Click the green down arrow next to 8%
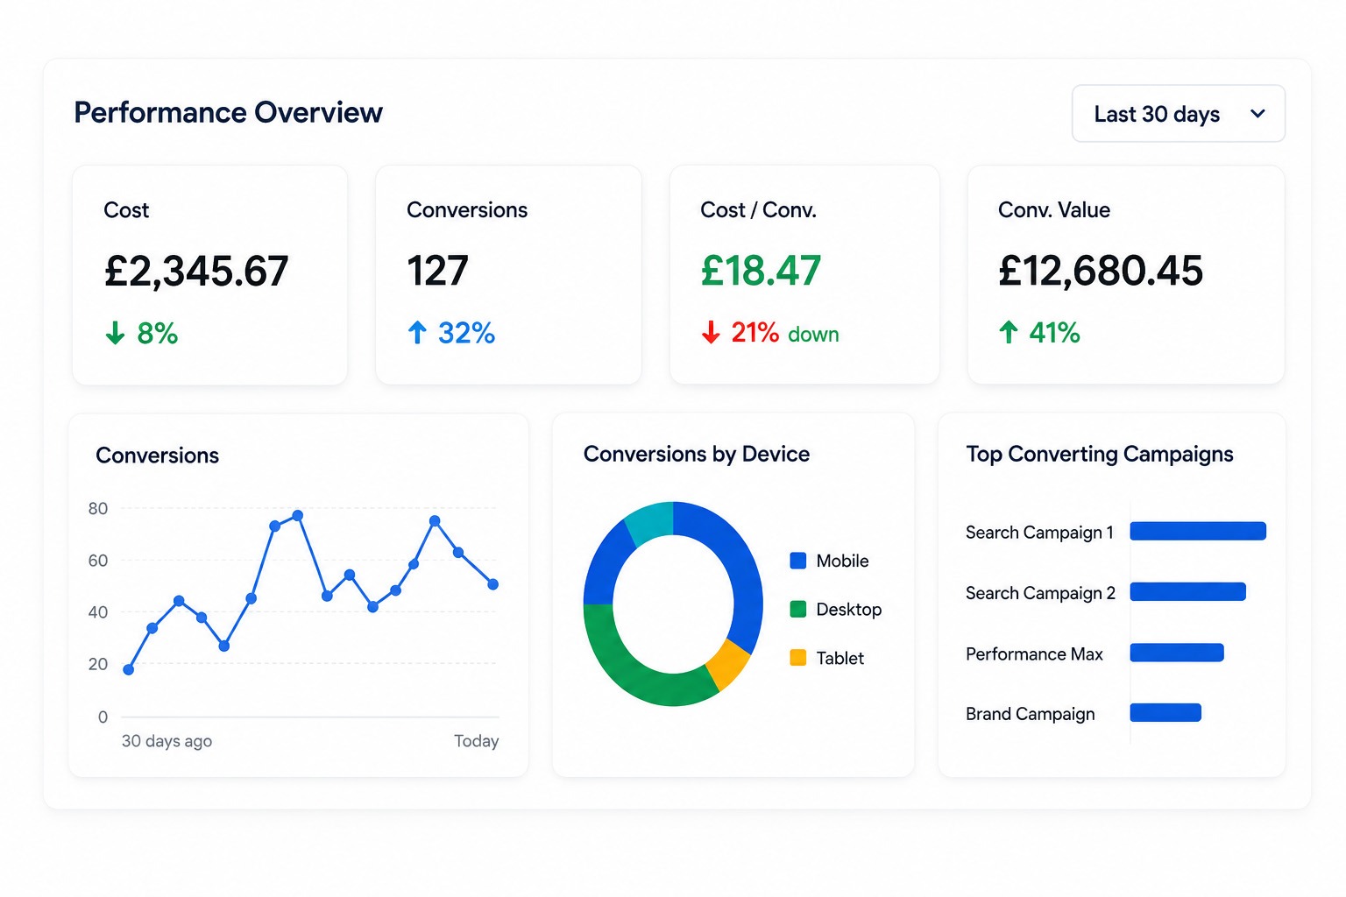The image size is (1346, 897). point(115,333)
